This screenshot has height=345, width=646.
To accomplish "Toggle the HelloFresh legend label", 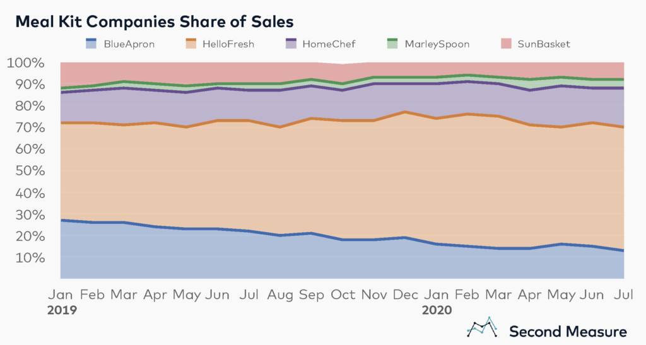I will point(228,44).
